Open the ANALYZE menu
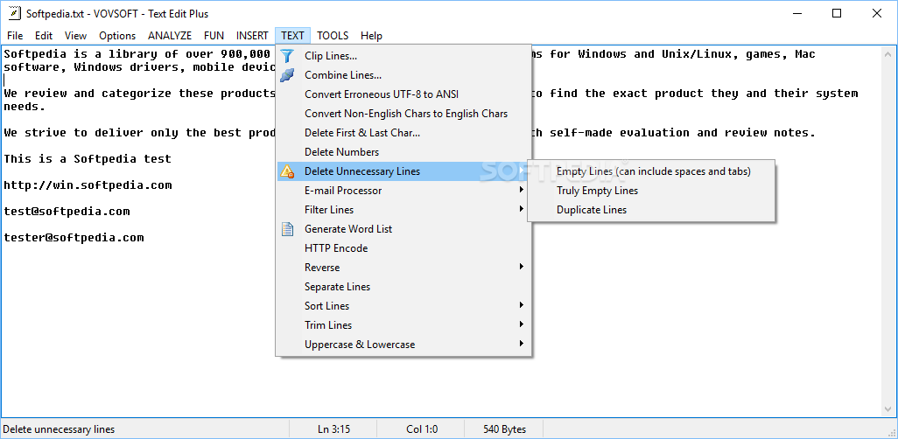The height and width of the screenshot is (439, 898). point(170,36)
